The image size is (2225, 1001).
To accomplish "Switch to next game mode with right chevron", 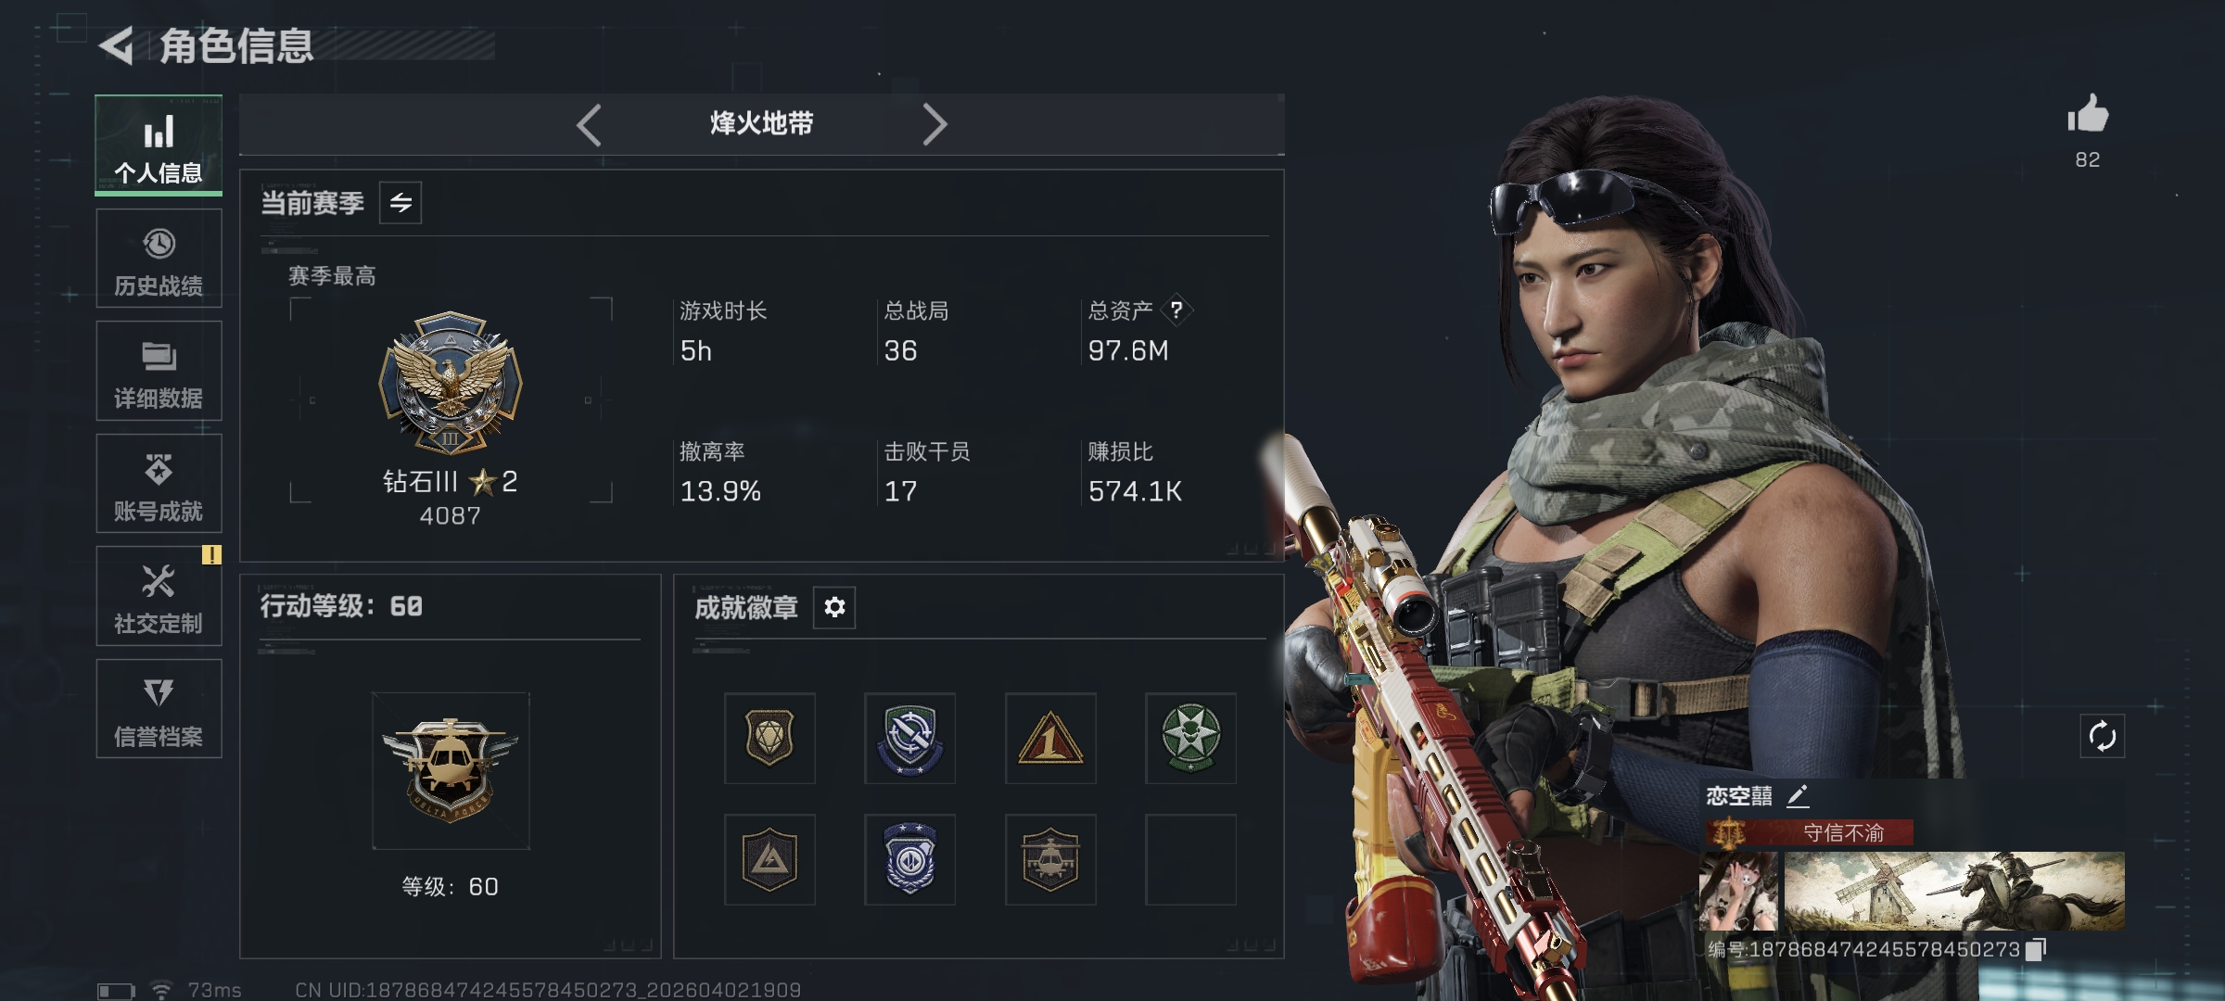I will tap(934, 124).
